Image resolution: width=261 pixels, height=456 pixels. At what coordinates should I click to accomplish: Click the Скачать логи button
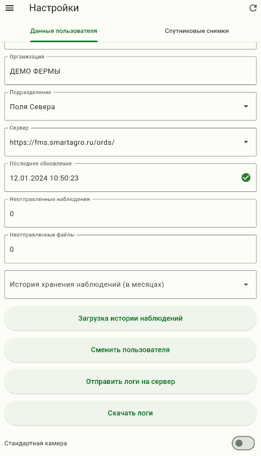[x=130, y=413]
